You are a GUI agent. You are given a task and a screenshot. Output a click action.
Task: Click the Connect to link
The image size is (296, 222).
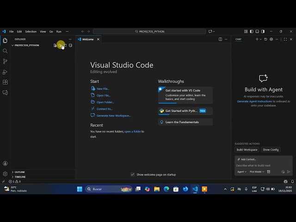click(x=105, y=109)
